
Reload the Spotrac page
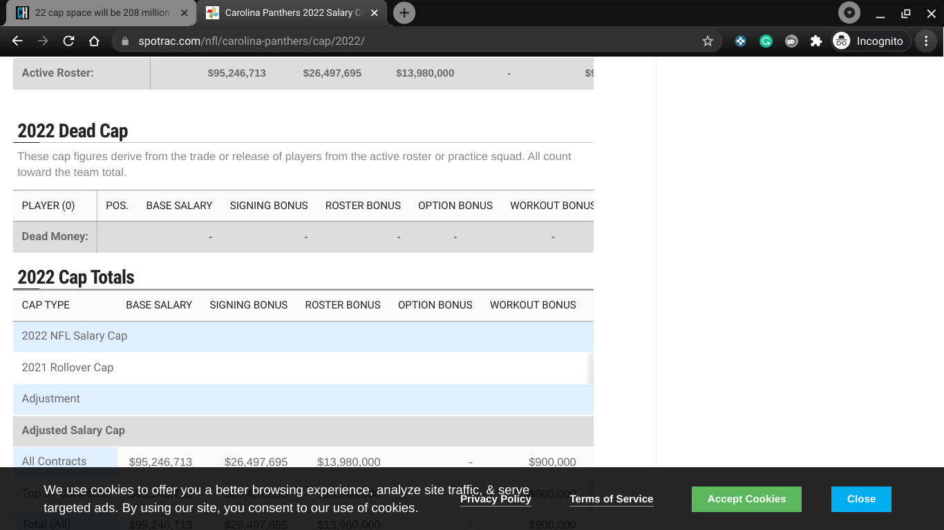pos(68,41)
